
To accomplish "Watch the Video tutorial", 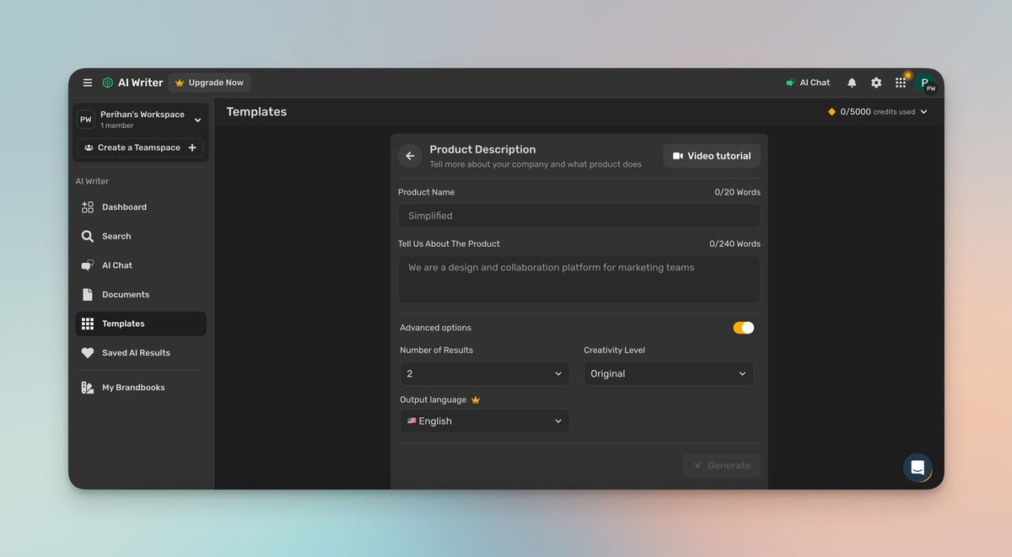I will 711,155.
